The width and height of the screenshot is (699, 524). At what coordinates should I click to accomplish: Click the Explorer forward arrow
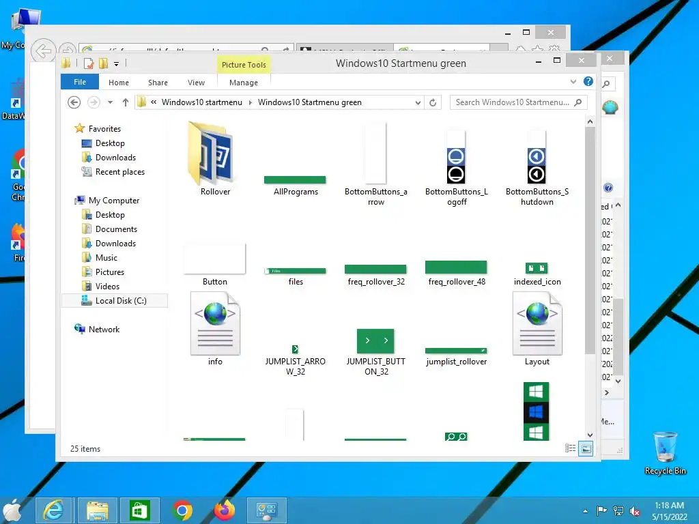[x=93, y=102]
